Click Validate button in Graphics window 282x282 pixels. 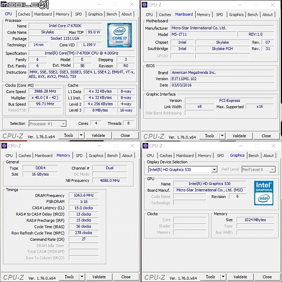pyautogui.click(x=240, y=277)
